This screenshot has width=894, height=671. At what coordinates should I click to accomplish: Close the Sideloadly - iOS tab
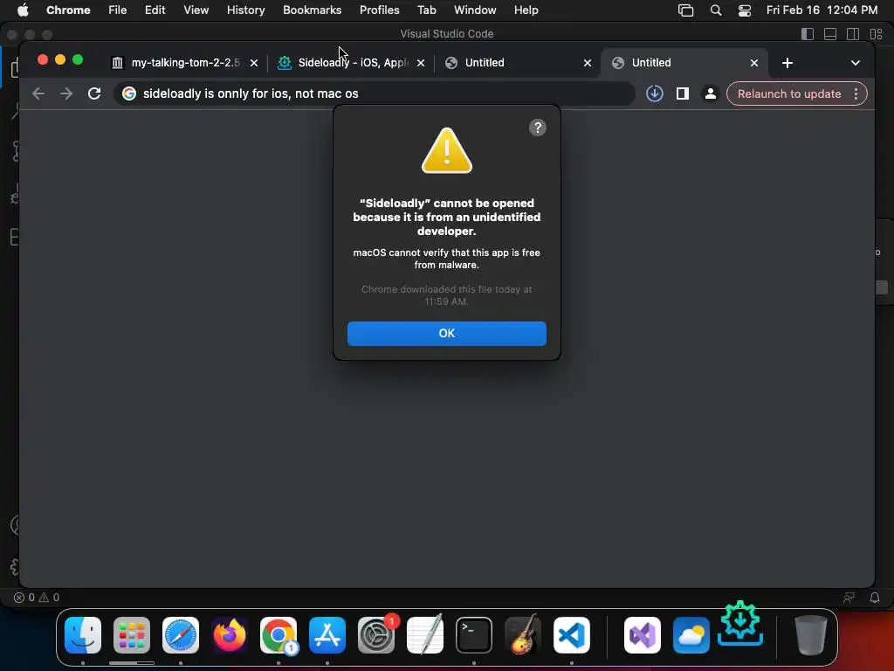[421, 63]
